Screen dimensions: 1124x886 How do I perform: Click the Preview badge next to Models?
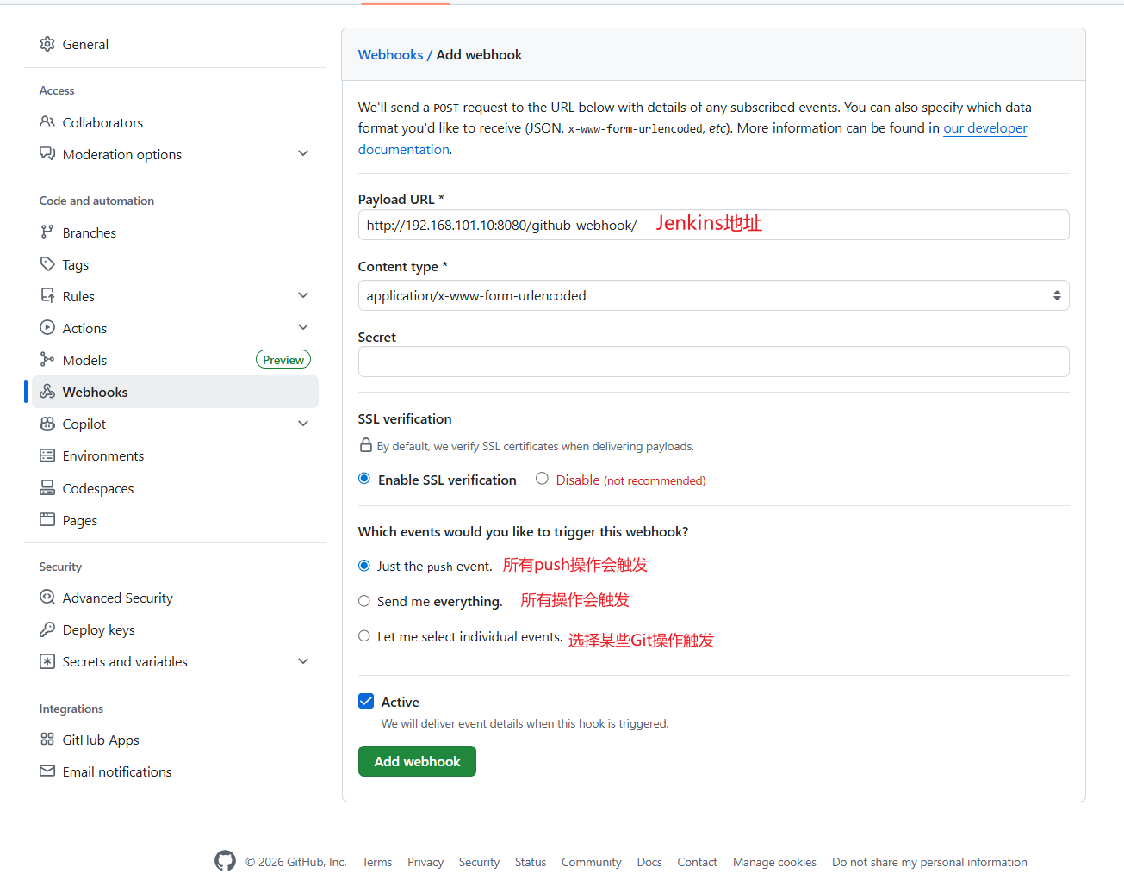point(283,360)
